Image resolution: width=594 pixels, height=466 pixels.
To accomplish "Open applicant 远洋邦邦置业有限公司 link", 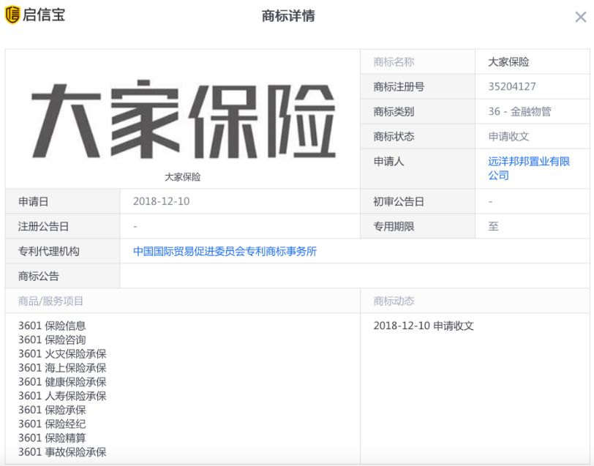I will pos(528,168).
